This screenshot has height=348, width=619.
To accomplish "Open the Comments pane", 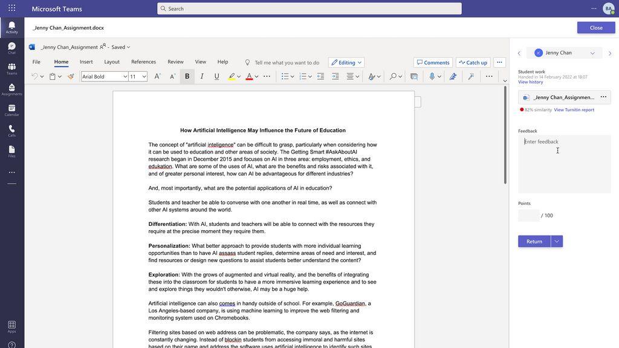I will pos(433,62).
